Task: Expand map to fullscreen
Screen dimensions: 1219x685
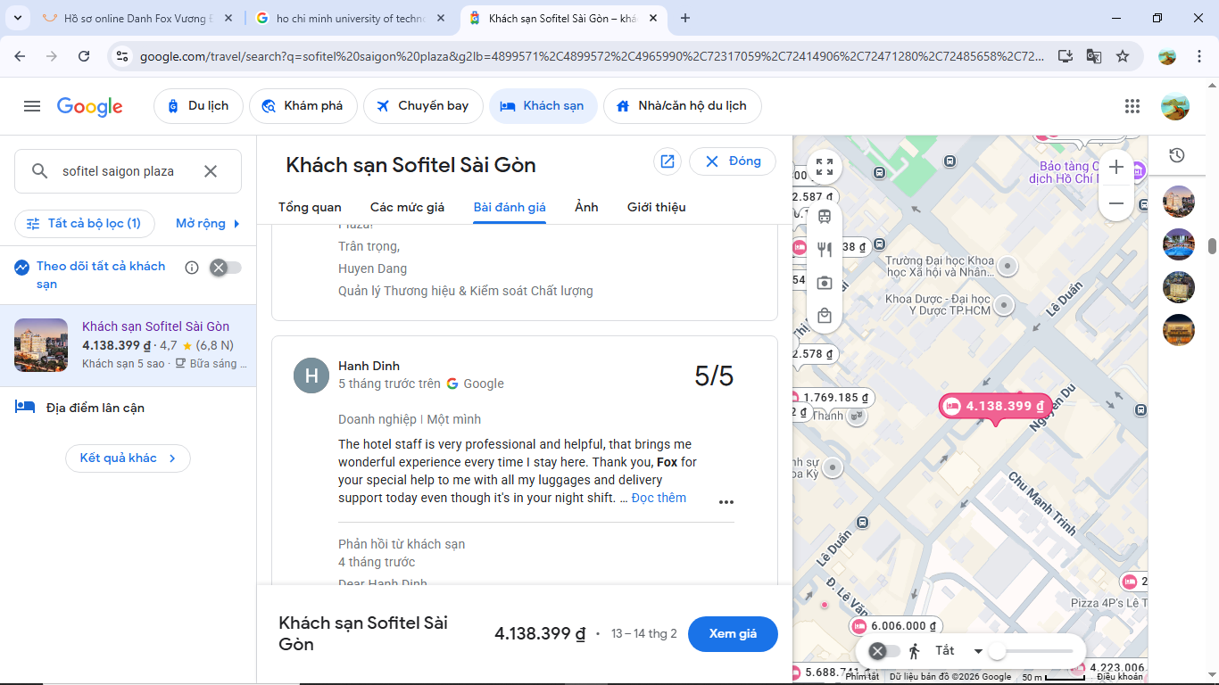Action: pyautogui.click(x=825, y=167)
